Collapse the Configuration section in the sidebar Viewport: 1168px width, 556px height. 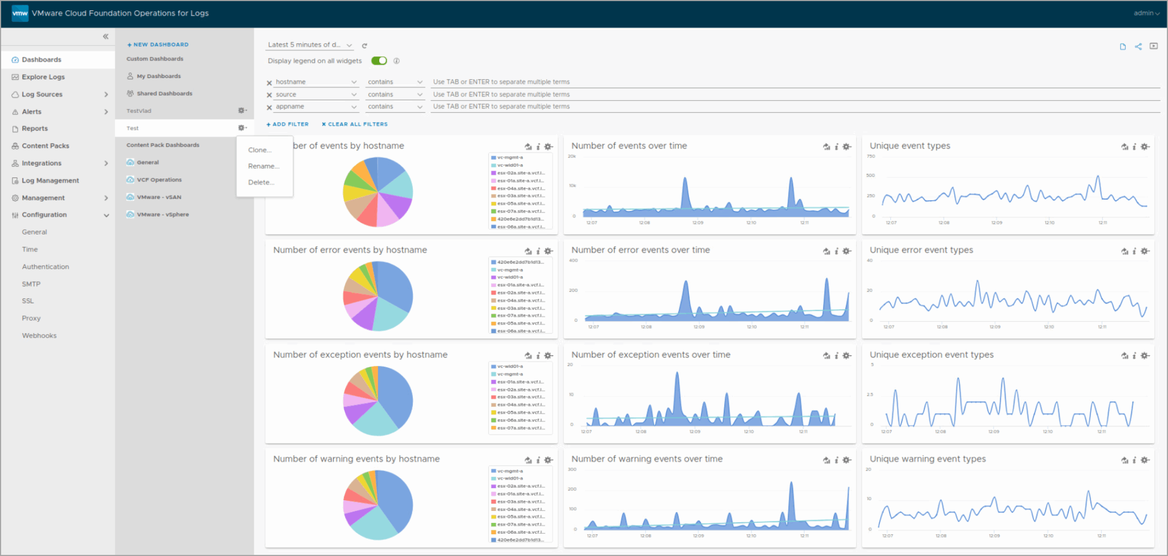(x=106, y=215)
